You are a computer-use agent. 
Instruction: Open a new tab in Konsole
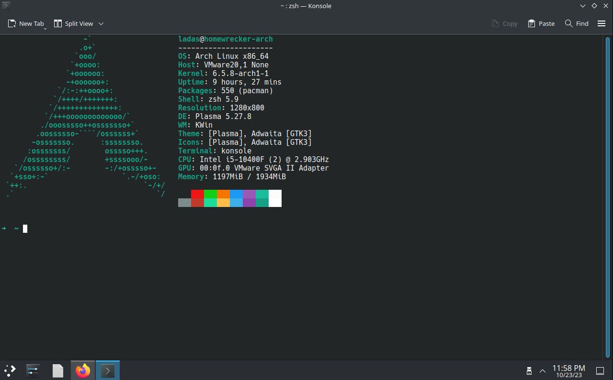pos(25,23)
